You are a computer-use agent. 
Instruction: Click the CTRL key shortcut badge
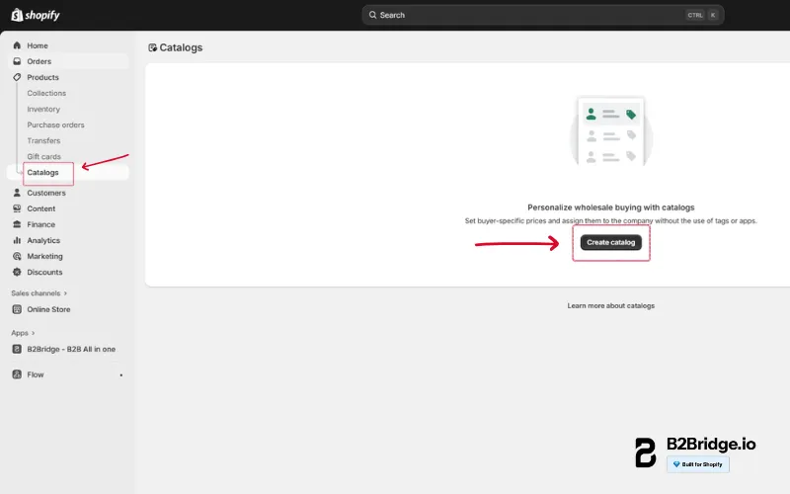pyautogui.click(x=695, y=15)
